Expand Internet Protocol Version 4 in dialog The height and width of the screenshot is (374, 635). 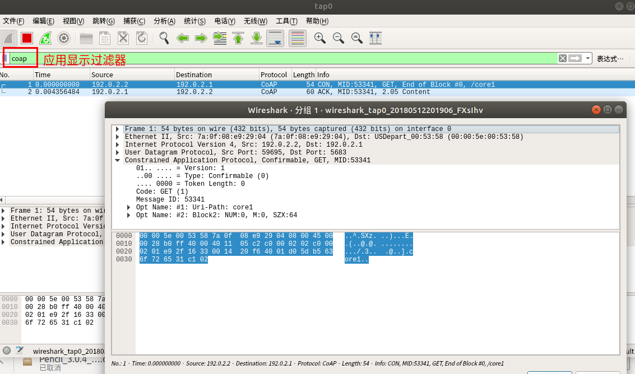[118, 144]
